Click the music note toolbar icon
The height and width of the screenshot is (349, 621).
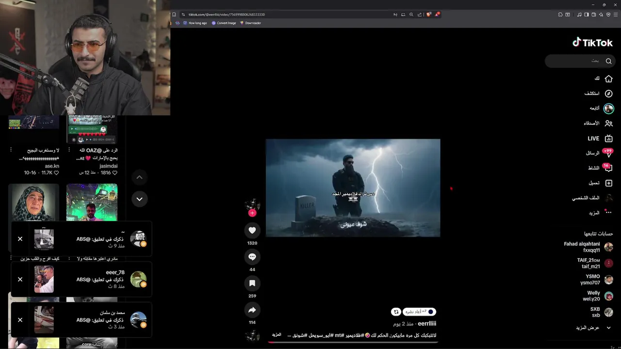[x=579, y=15]
